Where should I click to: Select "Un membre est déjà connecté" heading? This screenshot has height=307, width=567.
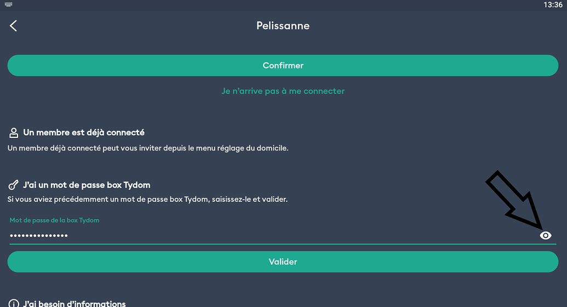click(x=84, y=132)
